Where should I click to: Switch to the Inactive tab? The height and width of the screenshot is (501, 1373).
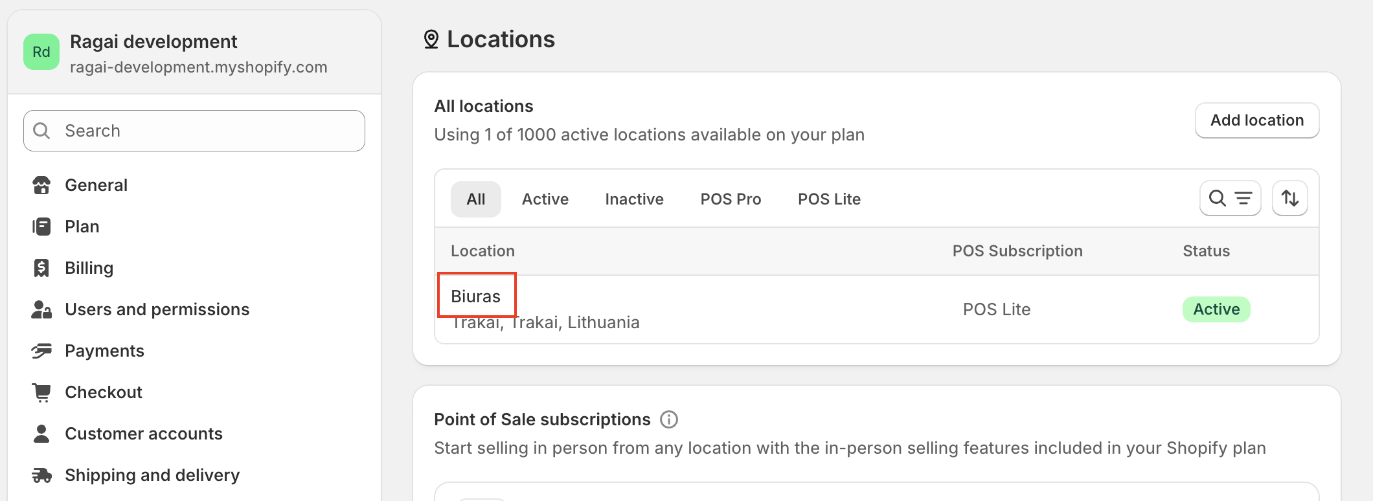pyautogui.click(x=634, y=199)
